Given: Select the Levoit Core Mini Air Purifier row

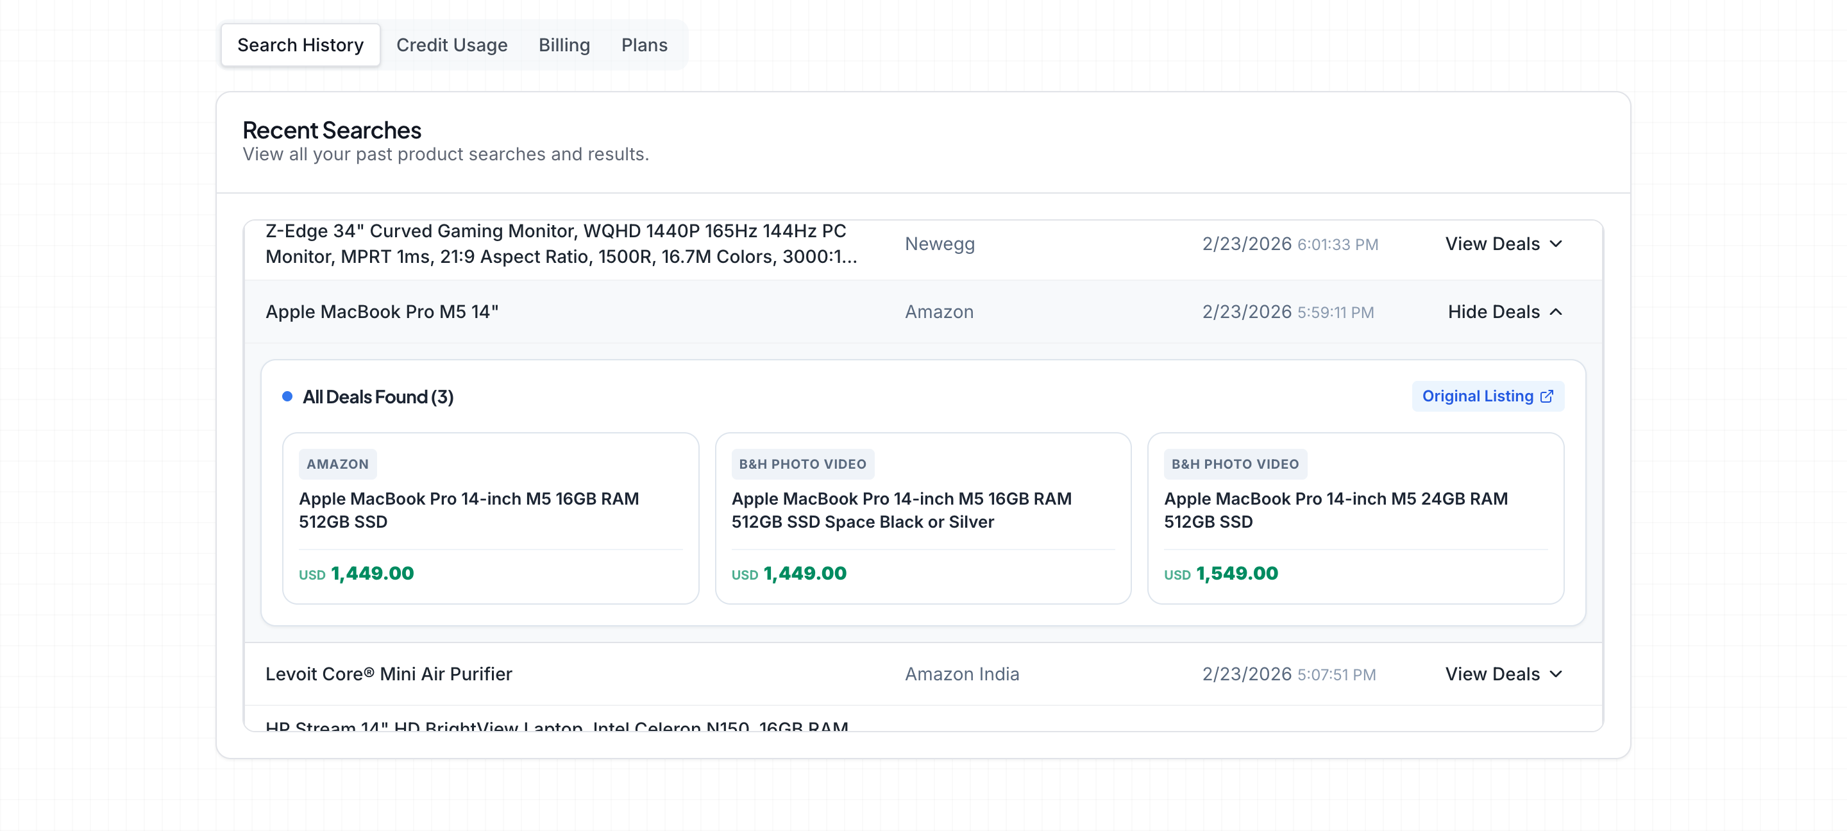Looking at the screenshot, I should pos(389,674).
